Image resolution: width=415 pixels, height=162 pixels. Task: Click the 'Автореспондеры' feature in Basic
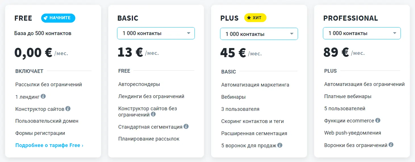139,84
